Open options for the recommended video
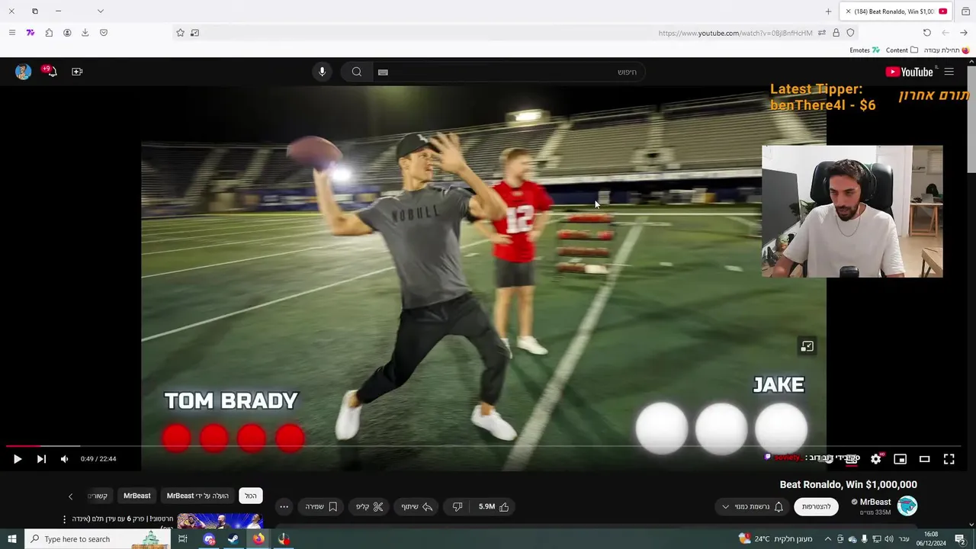 65,519
